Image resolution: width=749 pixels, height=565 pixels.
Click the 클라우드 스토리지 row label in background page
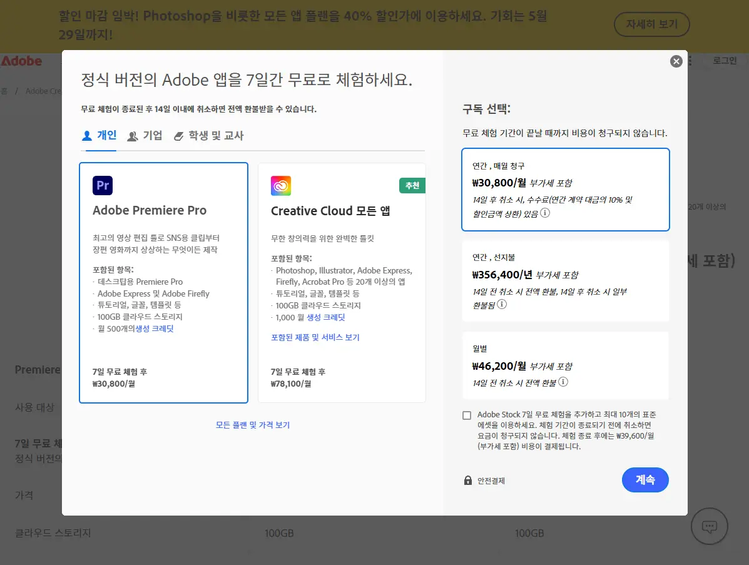[53, 532]
